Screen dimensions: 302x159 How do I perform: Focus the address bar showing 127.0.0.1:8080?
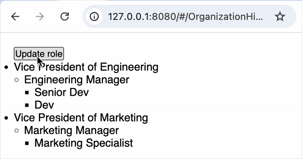(185, 17)
